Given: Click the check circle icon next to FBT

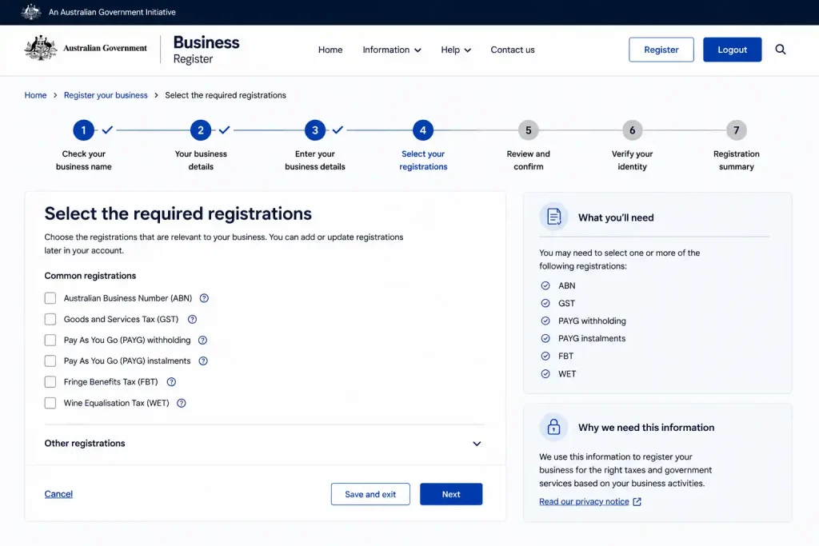Looking at the screenshot, I should click(545, 356).
